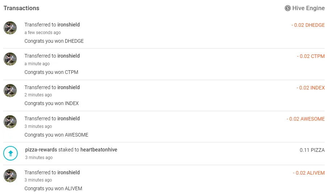Click avatar beside the DHEDGE transfer

coord(10,28)
